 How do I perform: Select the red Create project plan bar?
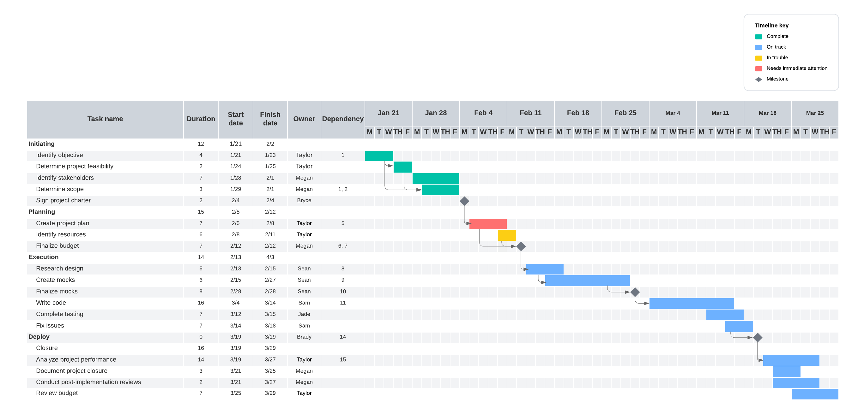488,223
